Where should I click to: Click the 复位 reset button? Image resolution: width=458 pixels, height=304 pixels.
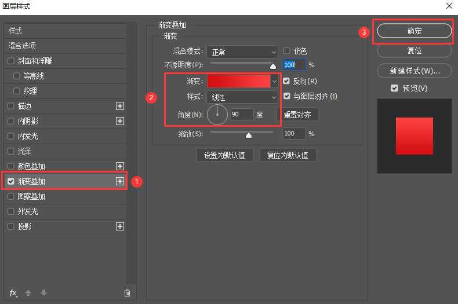point(415,51)
